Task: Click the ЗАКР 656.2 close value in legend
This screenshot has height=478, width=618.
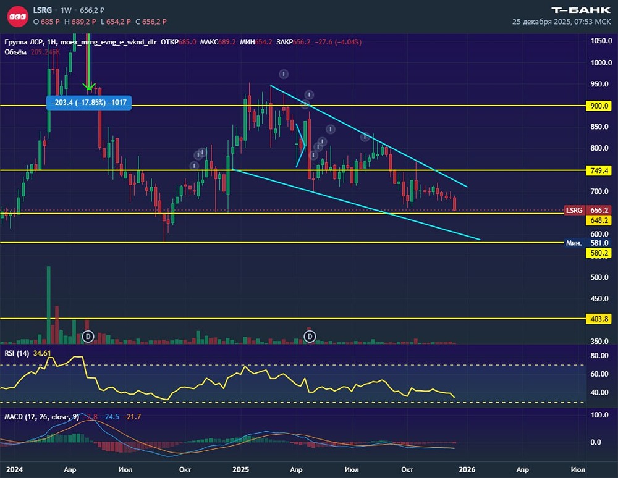Action: pos(293,42)
